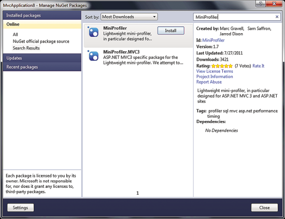Expand the Updates section
285x219 pixels.
42,58
